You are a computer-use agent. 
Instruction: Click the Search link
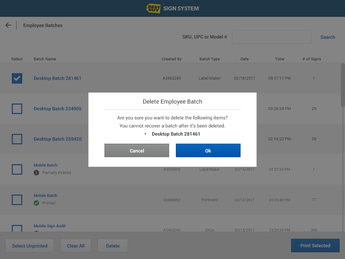pyautogui.click(x=327, y=37)
